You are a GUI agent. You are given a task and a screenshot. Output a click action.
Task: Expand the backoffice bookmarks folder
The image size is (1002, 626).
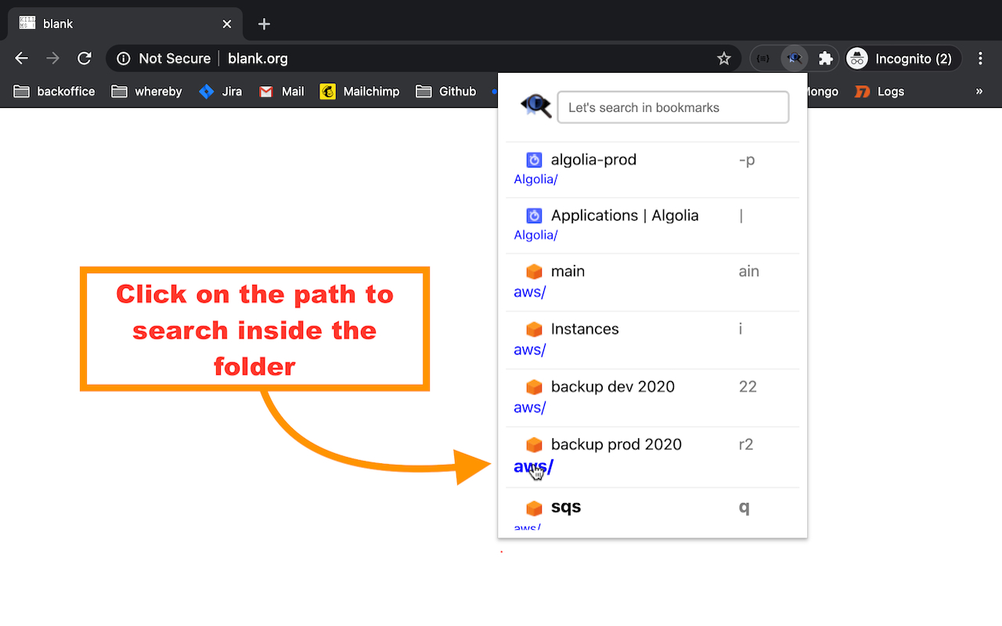(55, 92)
